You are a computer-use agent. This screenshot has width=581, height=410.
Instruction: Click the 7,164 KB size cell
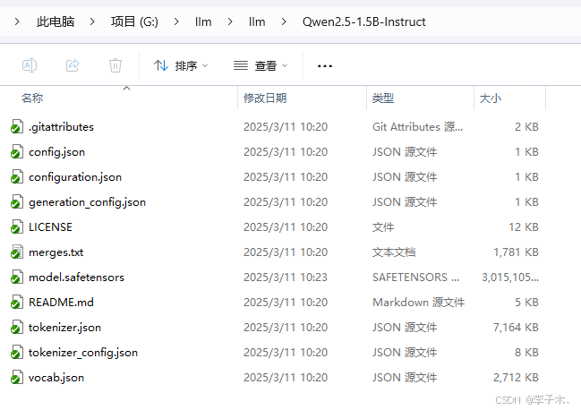[x=516, y=328]
